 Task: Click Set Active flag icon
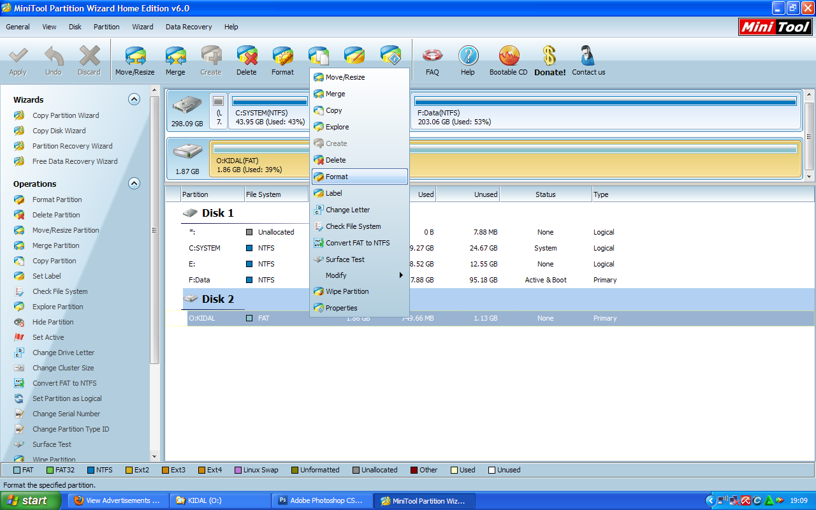point(19,337)
